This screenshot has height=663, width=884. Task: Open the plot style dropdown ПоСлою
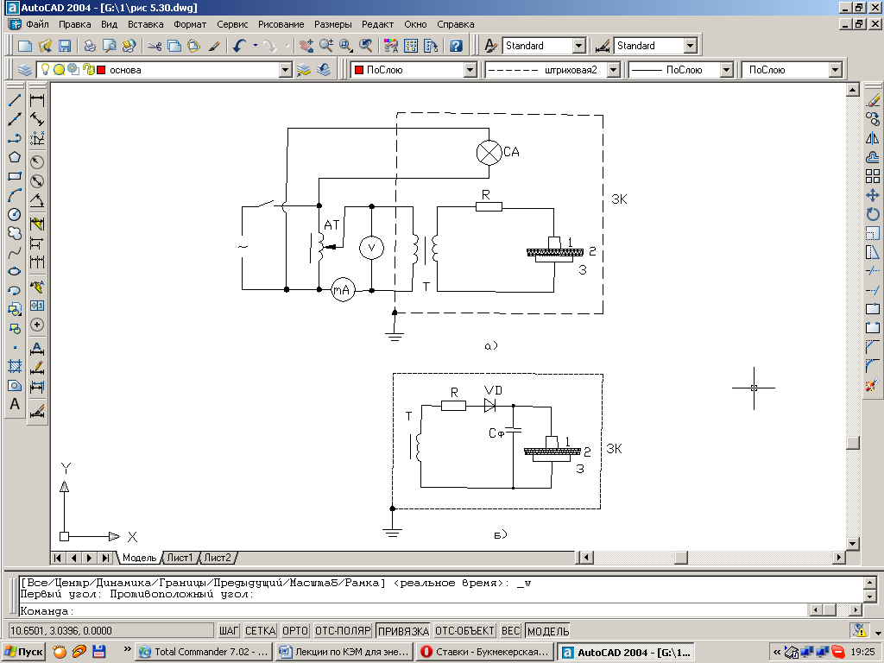pyautogui.click(x=835, y=70)
